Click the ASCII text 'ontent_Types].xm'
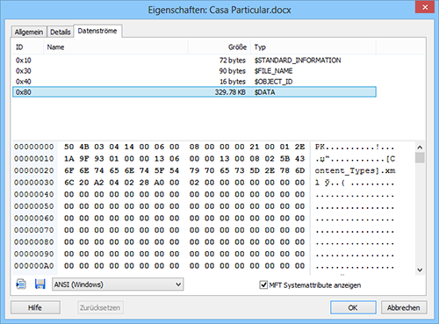439x324 pixels. [355, 170]
